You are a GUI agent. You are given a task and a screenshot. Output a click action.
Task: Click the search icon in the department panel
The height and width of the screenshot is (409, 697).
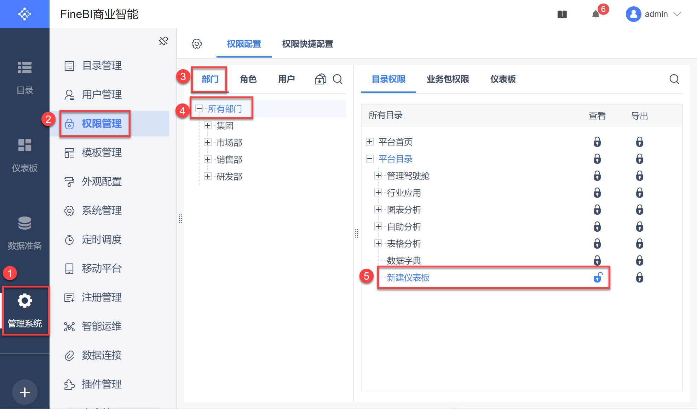click(x=338, y=79)
